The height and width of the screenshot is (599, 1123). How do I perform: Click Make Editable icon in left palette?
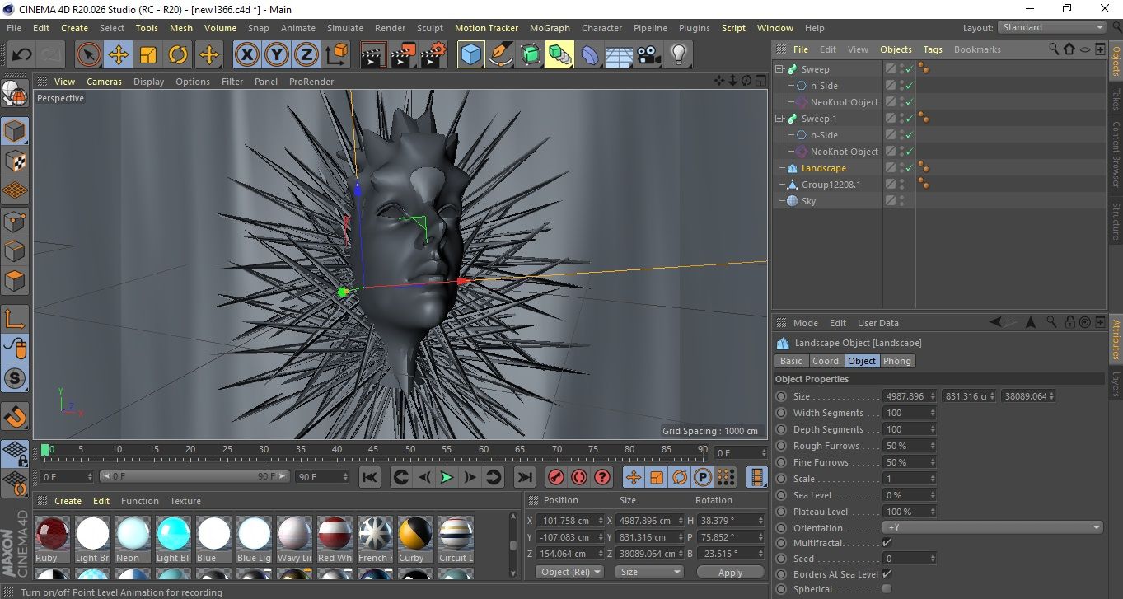pos(15,94)
